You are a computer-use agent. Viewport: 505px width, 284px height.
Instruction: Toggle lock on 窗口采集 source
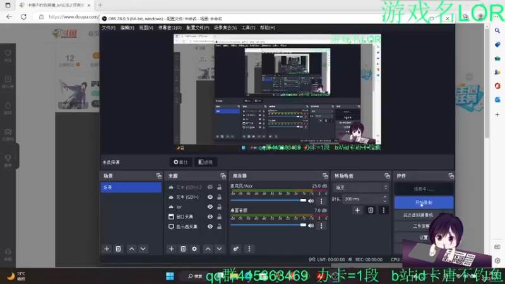coord(219,216)
